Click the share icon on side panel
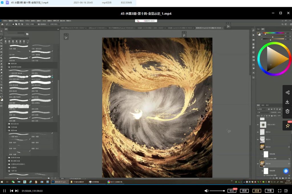Screen dimensions: 292x194 tap(287, 92)
